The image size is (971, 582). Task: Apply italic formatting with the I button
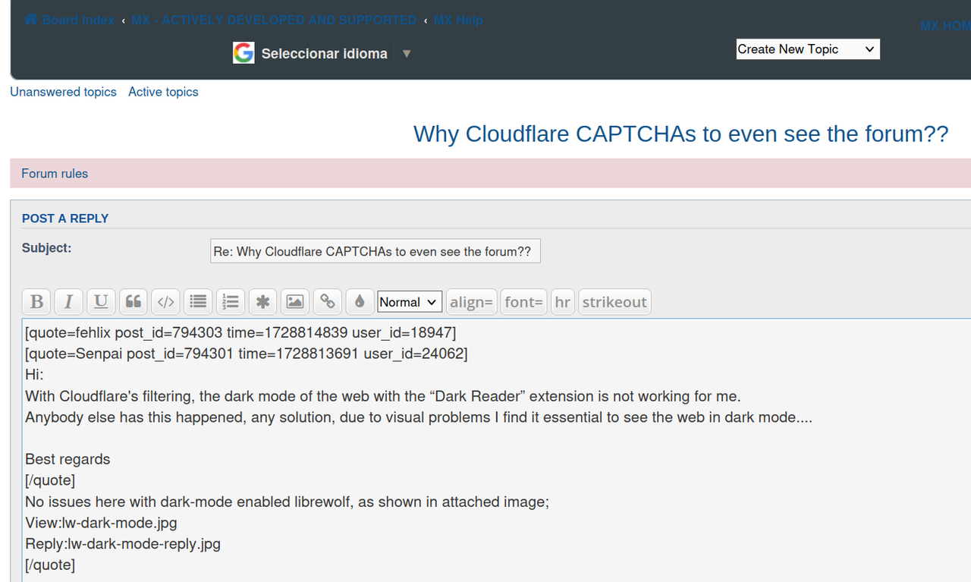tap(68, 301)
